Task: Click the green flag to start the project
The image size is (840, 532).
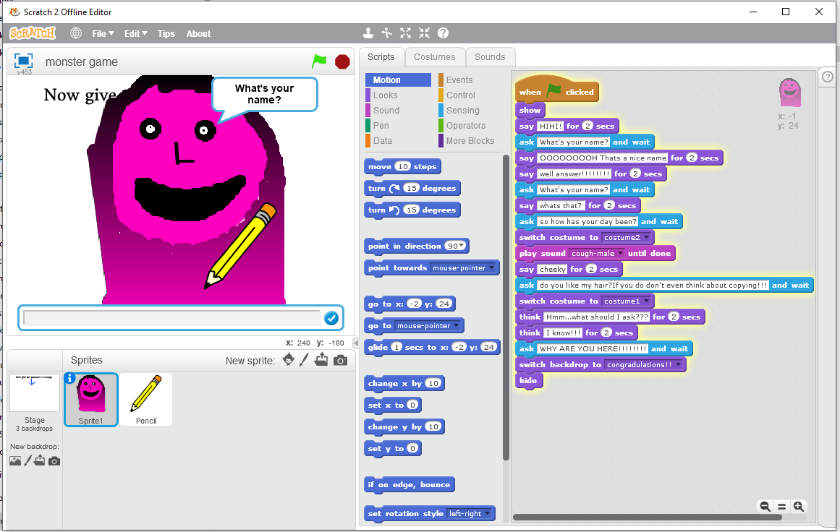Action: click(x=319, y=61)
